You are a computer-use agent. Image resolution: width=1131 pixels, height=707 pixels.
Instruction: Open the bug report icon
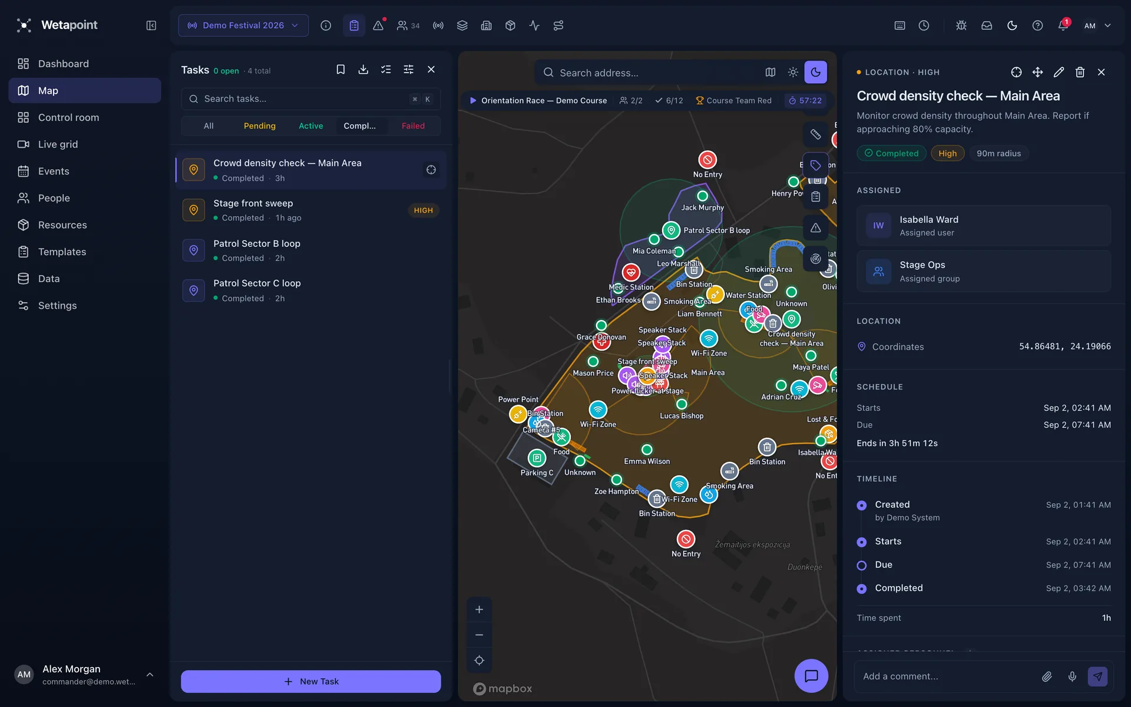(x=961, y=25)
